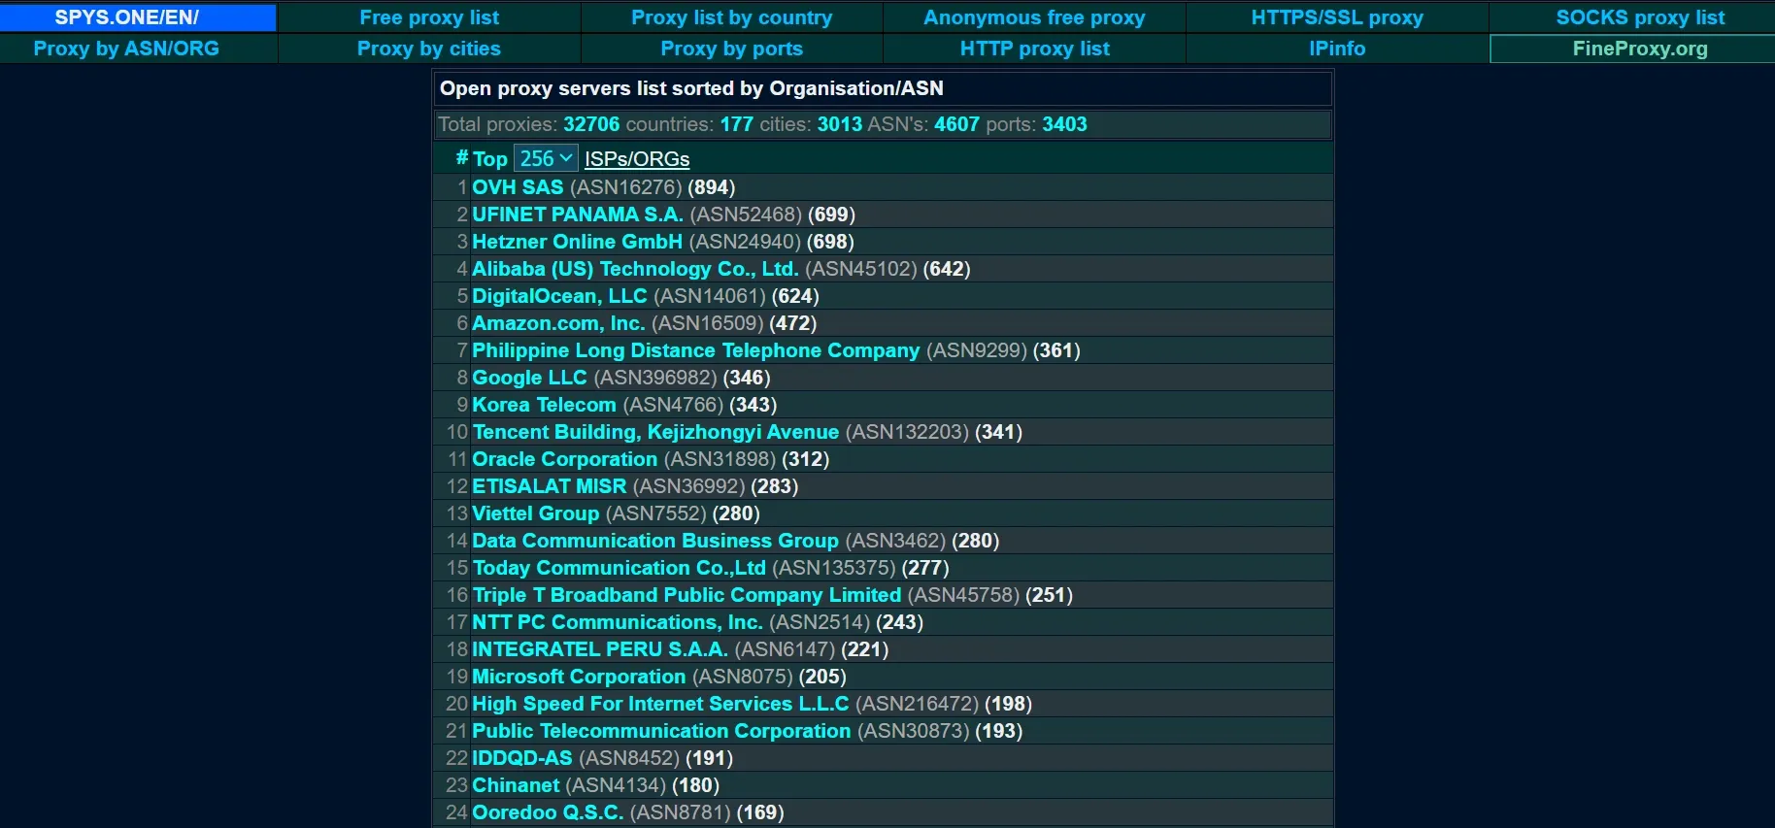Open Ooredoo Q.S.C. proxy entry

pyautogui.click(x=548, y=812)
